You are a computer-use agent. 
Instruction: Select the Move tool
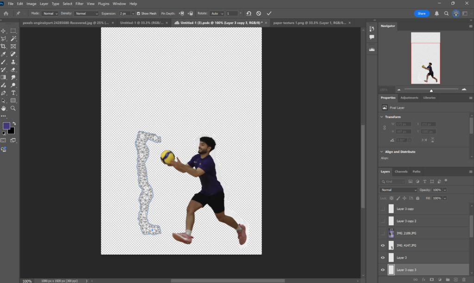coord(4,31)
